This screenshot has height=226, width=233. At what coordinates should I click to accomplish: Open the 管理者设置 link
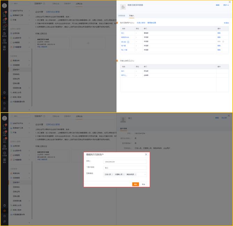152,23
